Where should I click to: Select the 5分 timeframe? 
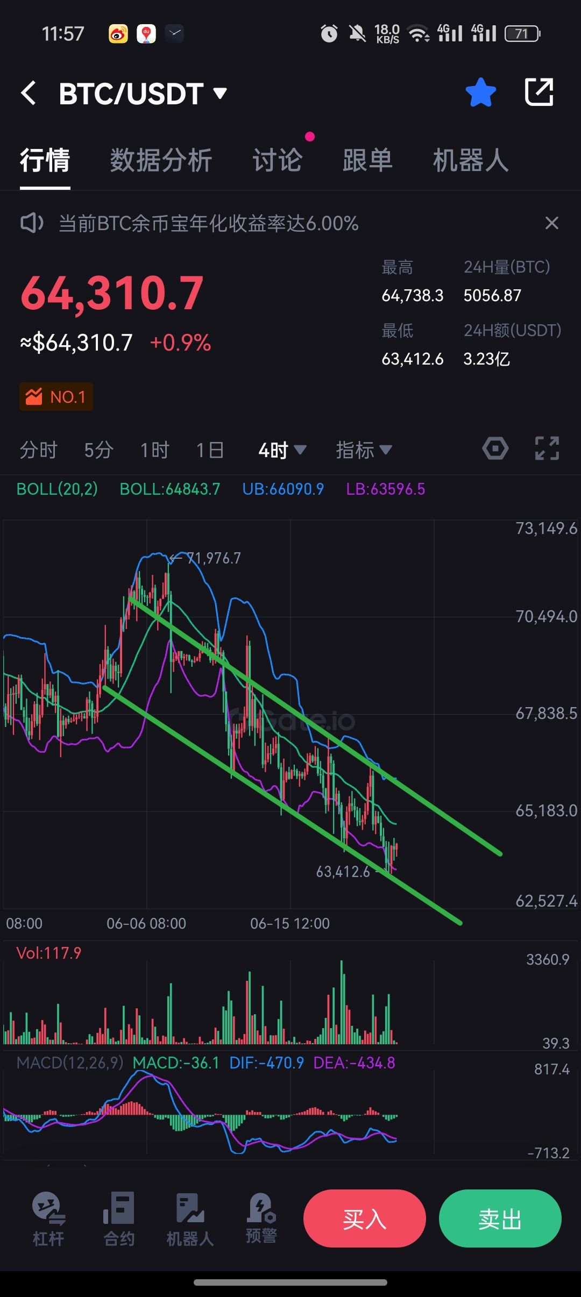[x=98, y=450]
